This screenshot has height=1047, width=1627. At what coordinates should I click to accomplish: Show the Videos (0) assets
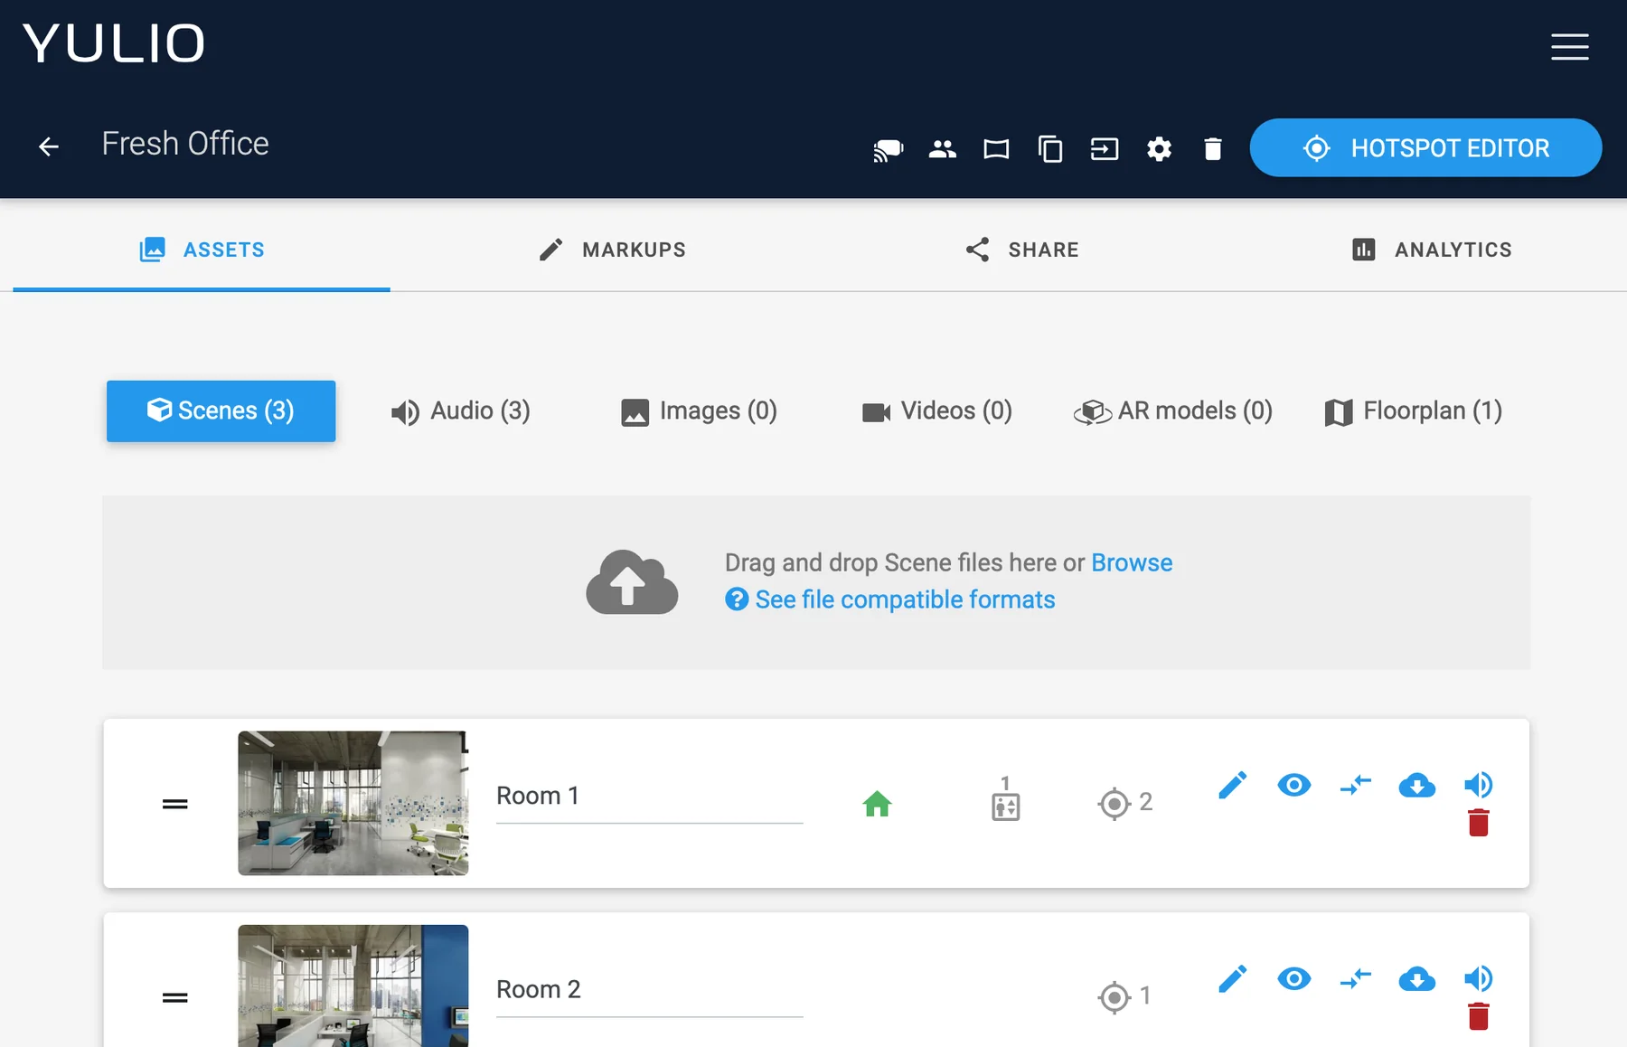936,411
